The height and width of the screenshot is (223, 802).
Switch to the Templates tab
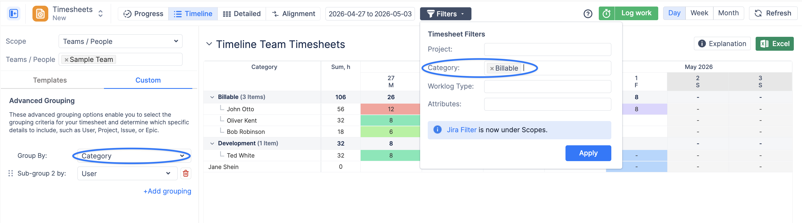tap(50, 80)
